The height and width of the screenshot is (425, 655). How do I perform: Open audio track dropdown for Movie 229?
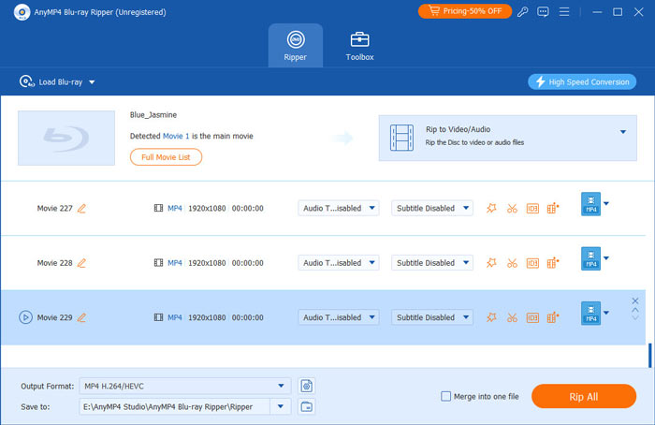tap(339, 317)
